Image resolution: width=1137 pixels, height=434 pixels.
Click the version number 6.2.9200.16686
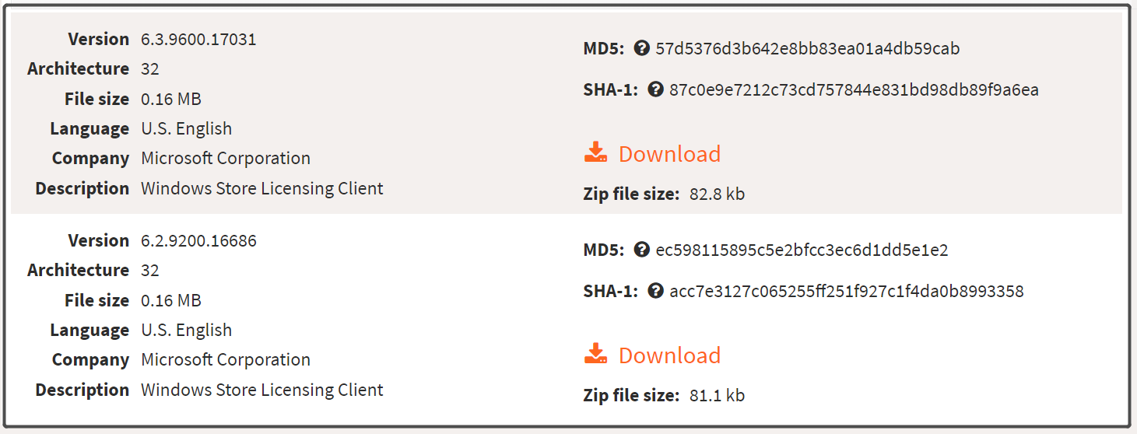pyautogui.click(x=198, y=240)
